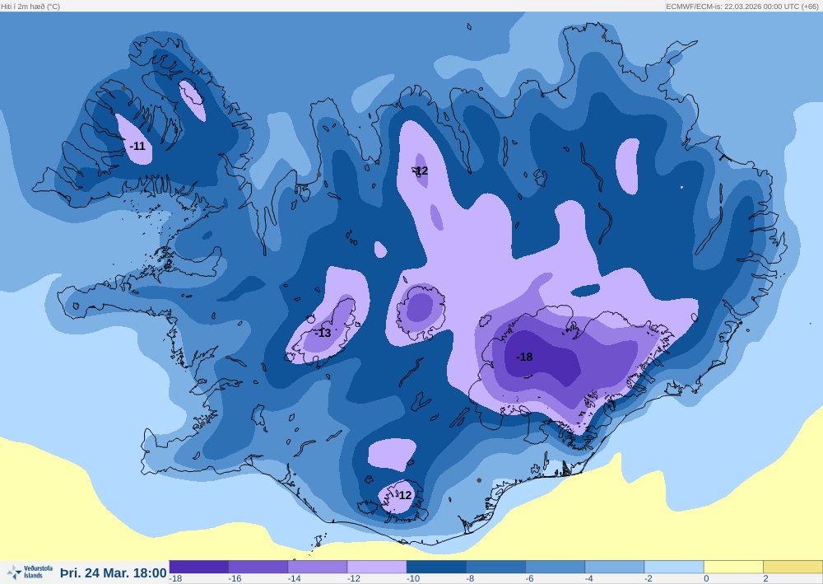Screen dimensions: 823x584
Task: Click the legend scale's 0 tick label
Action: point(706,579)
